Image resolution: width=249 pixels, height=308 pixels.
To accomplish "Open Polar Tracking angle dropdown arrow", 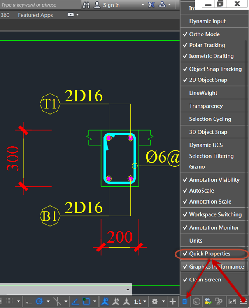I will (x=48, y=301).
